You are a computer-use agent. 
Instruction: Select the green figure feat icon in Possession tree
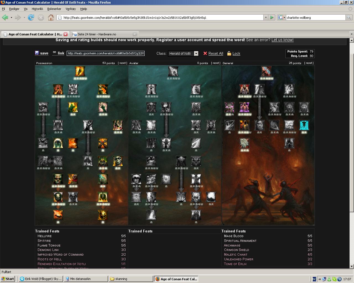(x=73, y=107)
